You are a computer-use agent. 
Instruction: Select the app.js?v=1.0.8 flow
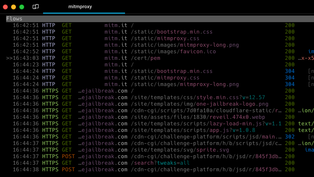pos(160,130)
